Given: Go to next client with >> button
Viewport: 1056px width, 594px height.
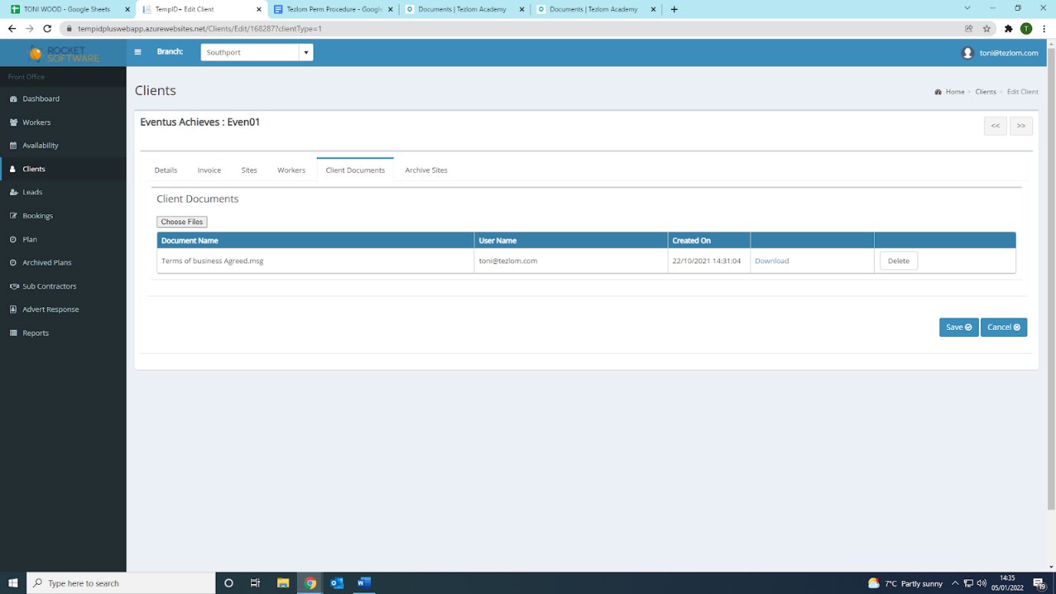Looking at the screenshot, I should [1021, 126].
